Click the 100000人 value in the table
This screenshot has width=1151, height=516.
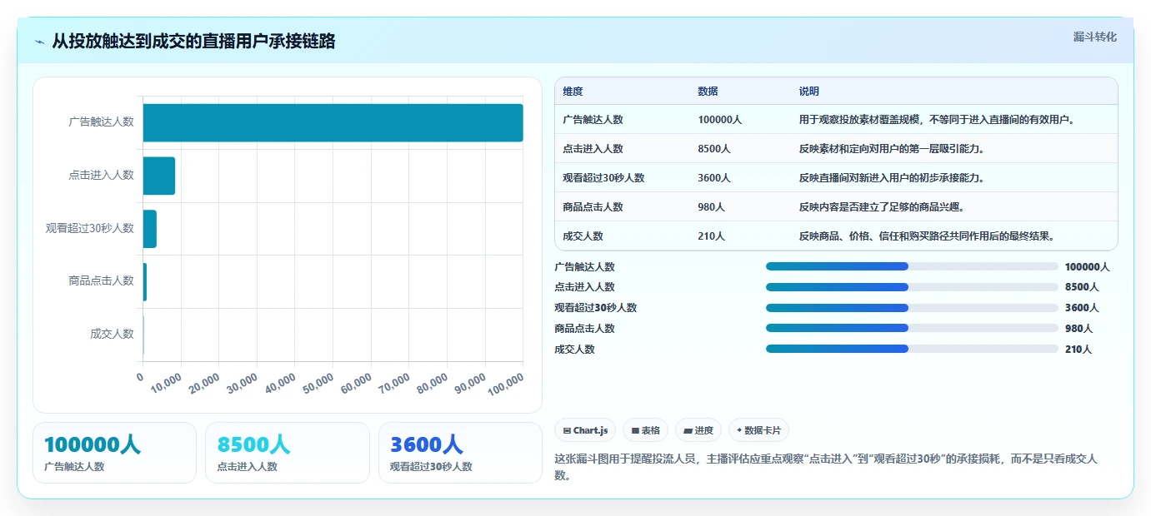tap(719, 120)
